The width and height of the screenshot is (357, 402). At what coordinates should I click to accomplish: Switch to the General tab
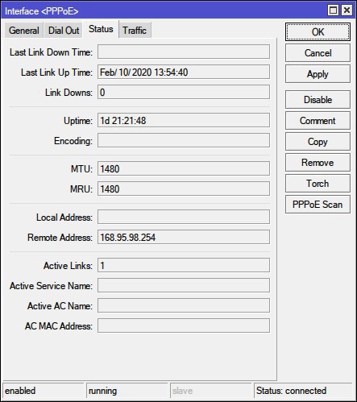[24, 30]
